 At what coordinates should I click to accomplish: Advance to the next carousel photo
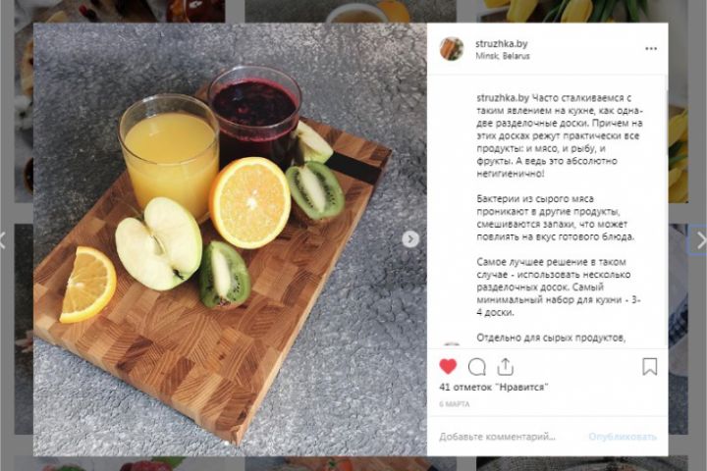coord(409,238)
